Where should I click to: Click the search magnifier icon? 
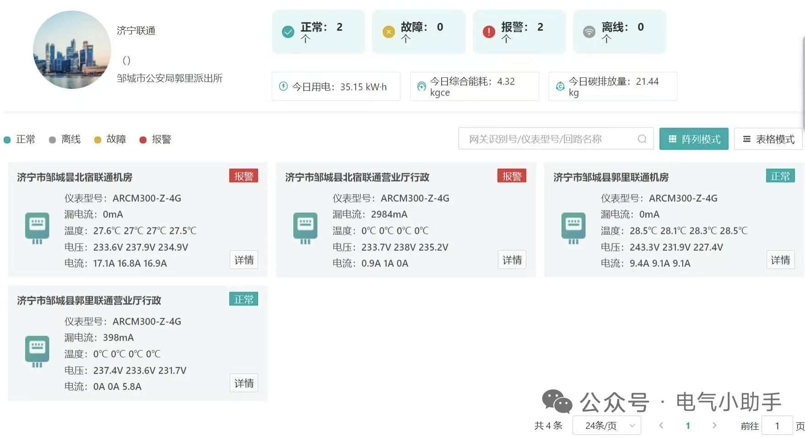coord(642,139)
